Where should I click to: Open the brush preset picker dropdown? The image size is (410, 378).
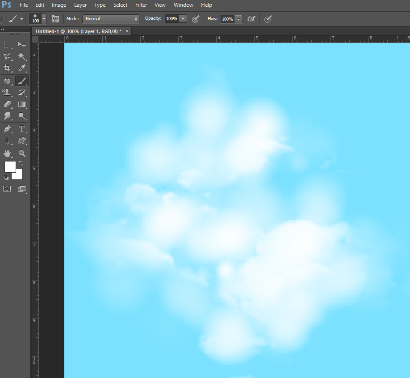pos(44,19)
